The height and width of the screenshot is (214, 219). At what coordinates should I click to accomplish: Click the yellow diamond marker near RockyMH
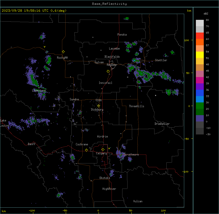(64, 52)
